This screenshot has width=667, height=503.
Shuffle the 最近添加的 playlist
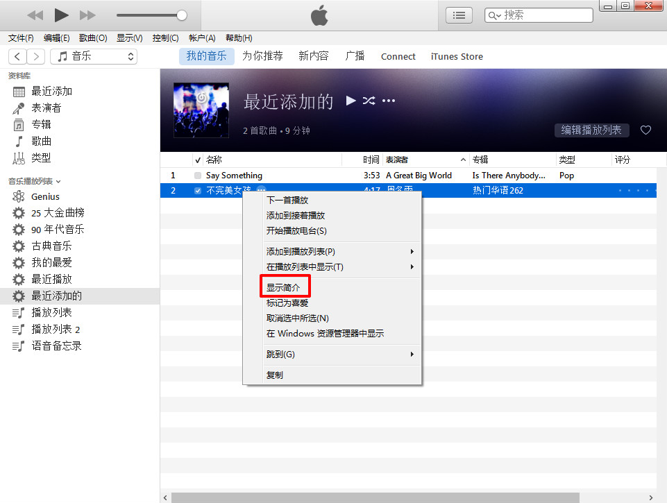tap(369, 101)
